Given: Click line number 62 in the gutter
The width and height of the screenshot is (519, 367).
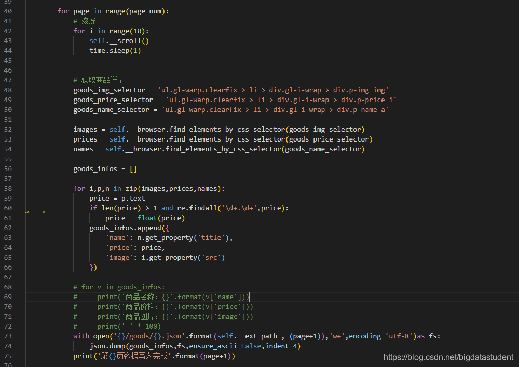Looking at the screenshot, I should [8, 228].
